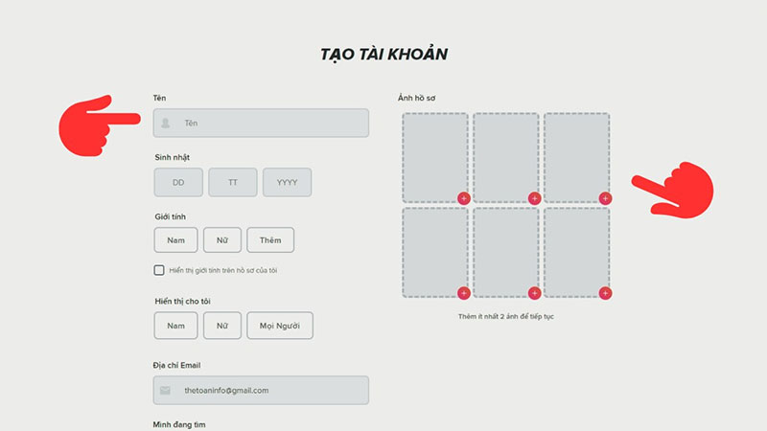The width and height of the screenshot is (767, 431).
Task: Select Nữ under Giới tính
Action: tap(222, 240)
